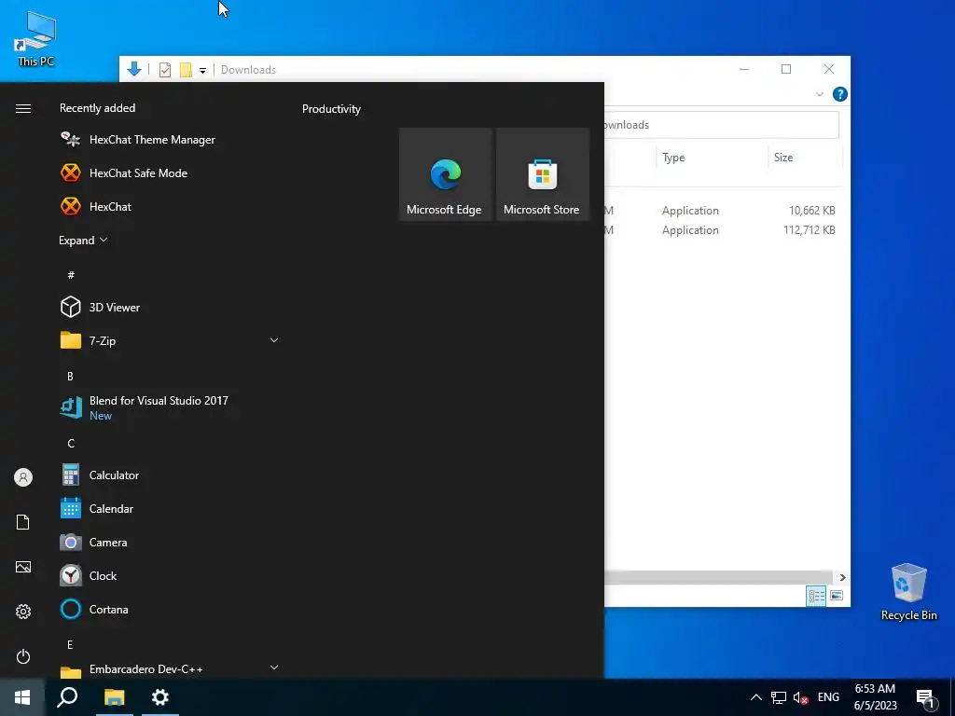Open Documents from Start sidebar
This screenshot has width=955, height=716.
[x=23, y=522]
